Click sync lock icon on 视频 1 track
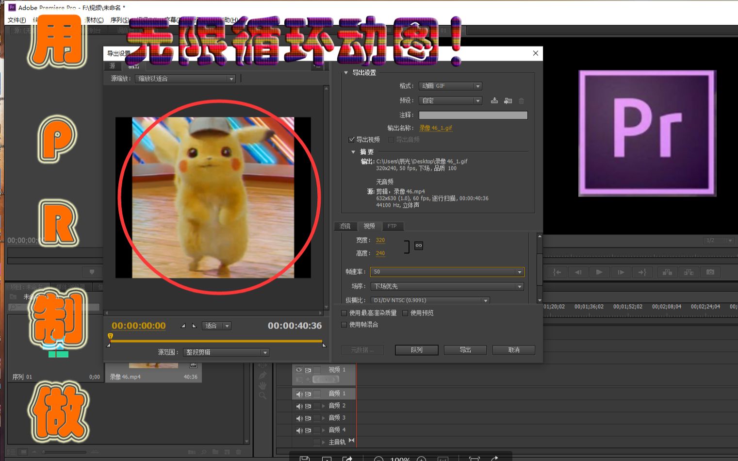The width and height of the screenshot is (738, 461). [x=308, y=370]
